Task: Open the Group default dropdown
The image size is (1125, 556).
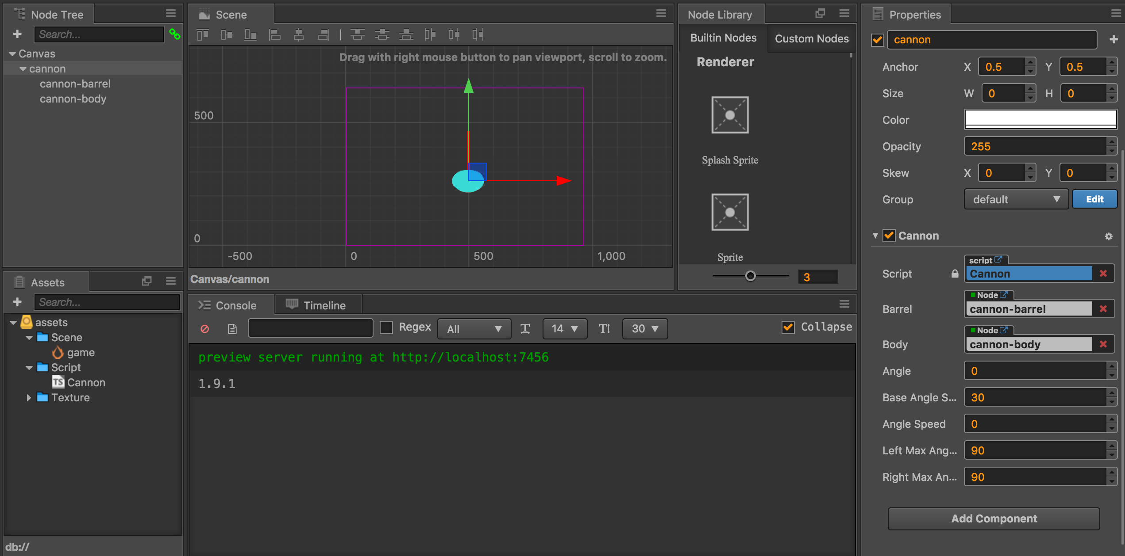Action: (1016, 199)
